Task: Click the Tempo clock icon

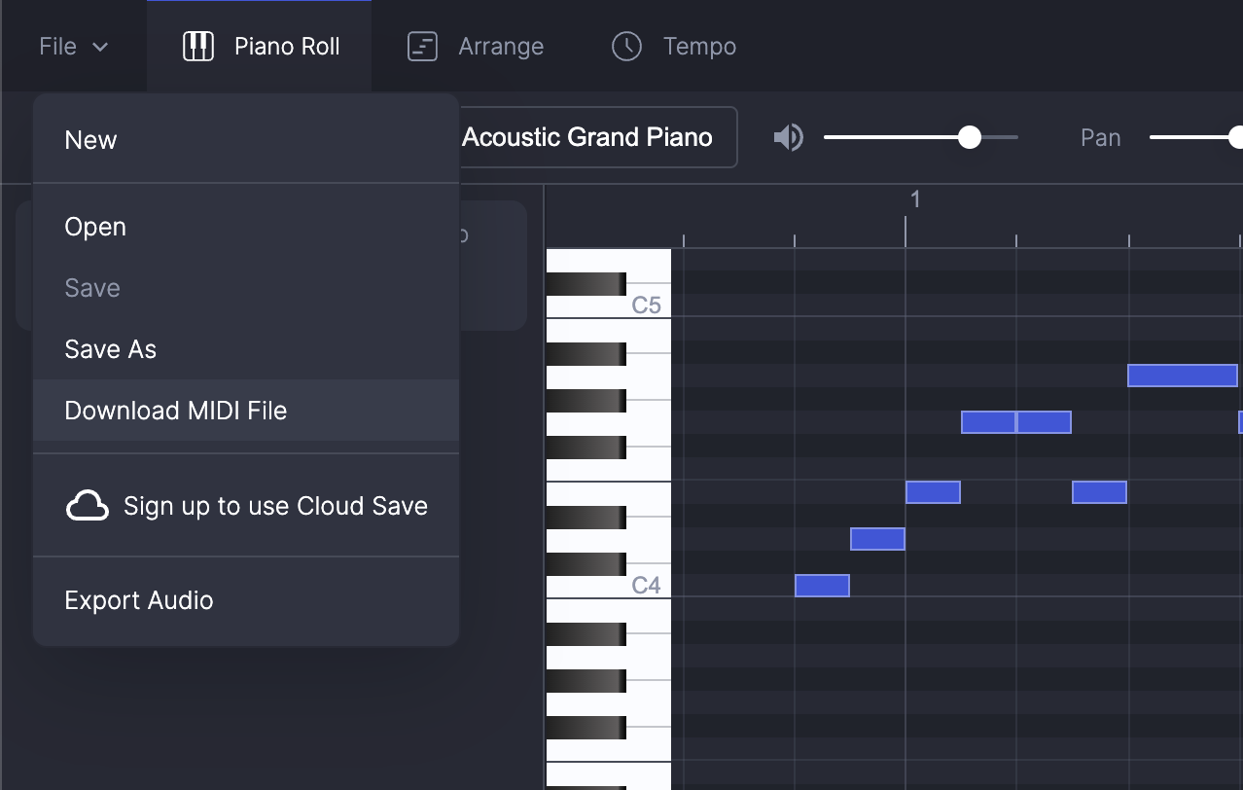Action: point(626,46)
